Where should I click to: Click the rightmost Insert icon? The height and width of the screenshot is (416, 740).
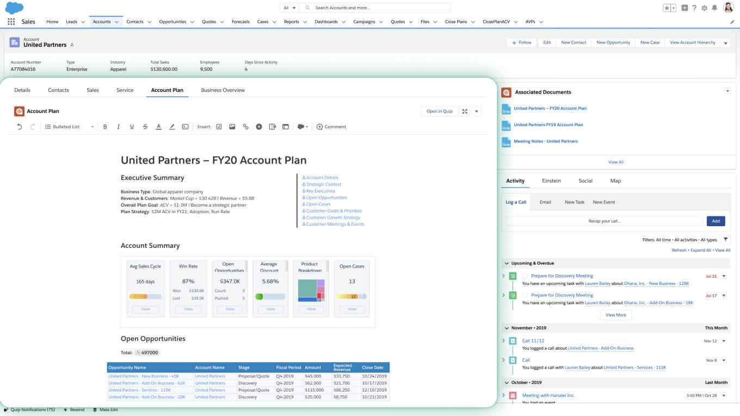pos(286,127)
